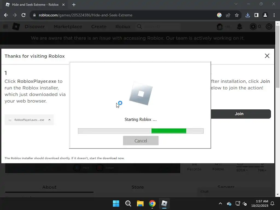This screenshot has width=280, height=210.
Task: Switch to the Servers tab
Action: pos(226,187)
